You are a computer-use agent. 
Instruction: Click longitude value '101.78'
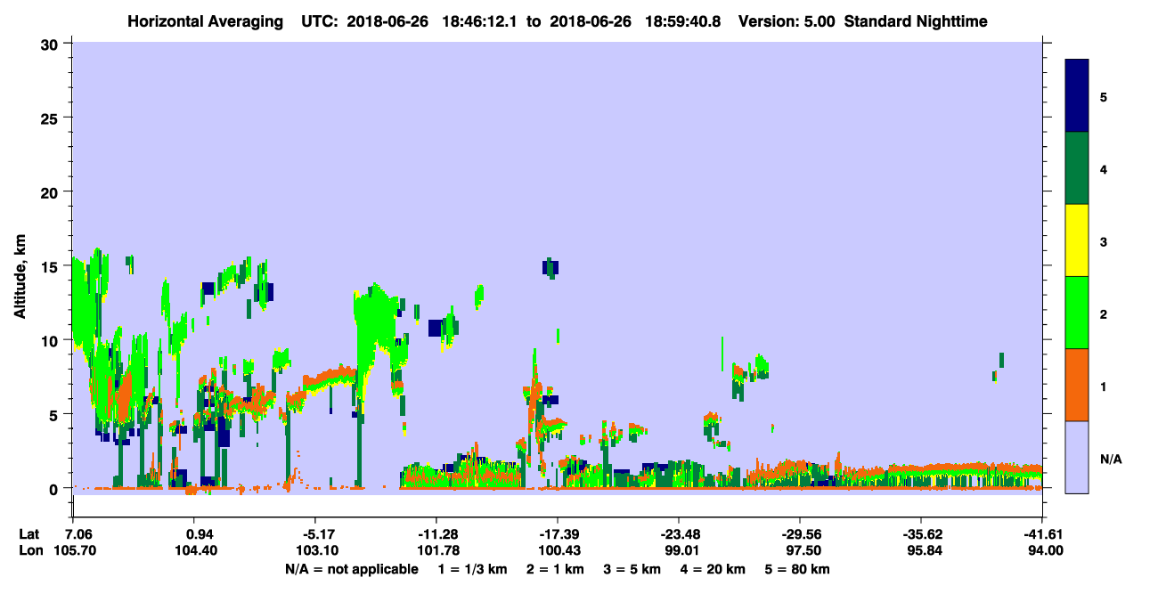(436, 550)
